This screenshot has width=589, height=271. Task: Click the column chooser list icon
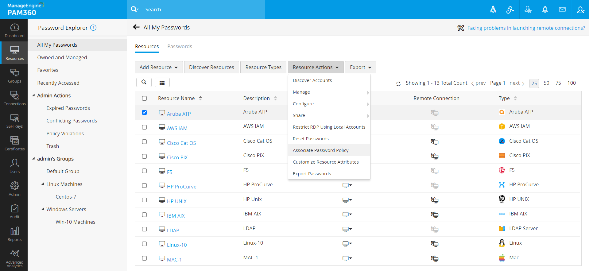(x=162, y=83)
